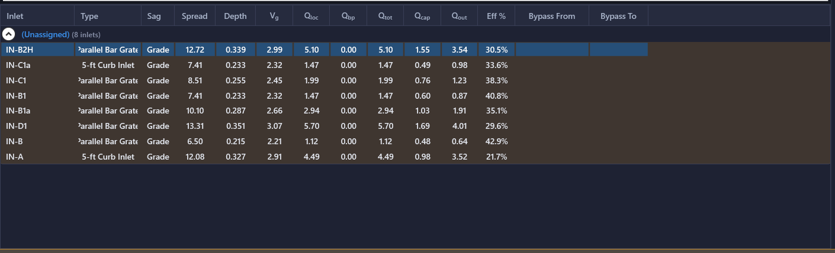Click the Parallel Bar Grate type for IN-D1
This screenshot has width=835, height=253.
point(108,126)
